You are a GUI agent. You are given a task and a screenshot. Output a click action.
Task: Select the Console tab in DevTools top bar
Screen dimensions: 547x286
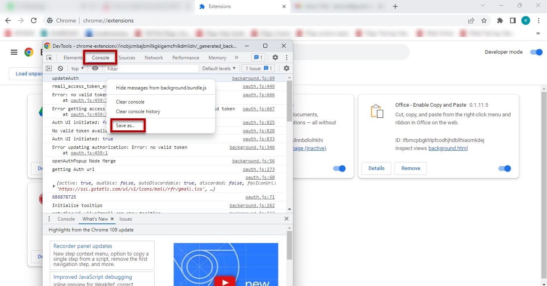click(100, 58)
